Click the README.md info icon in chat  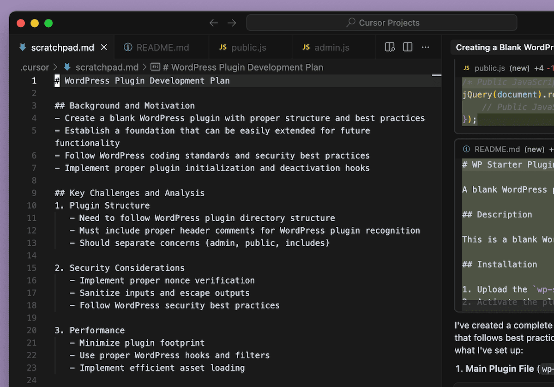point(466,149)
